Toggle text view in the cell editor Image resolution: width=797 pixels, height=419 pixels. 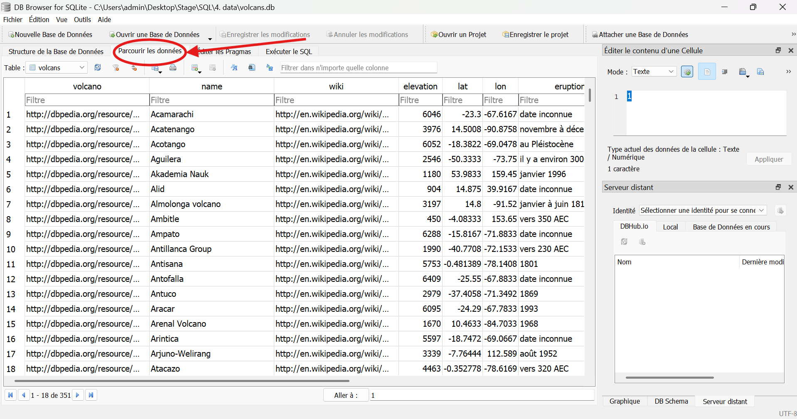tap(706, 71)
